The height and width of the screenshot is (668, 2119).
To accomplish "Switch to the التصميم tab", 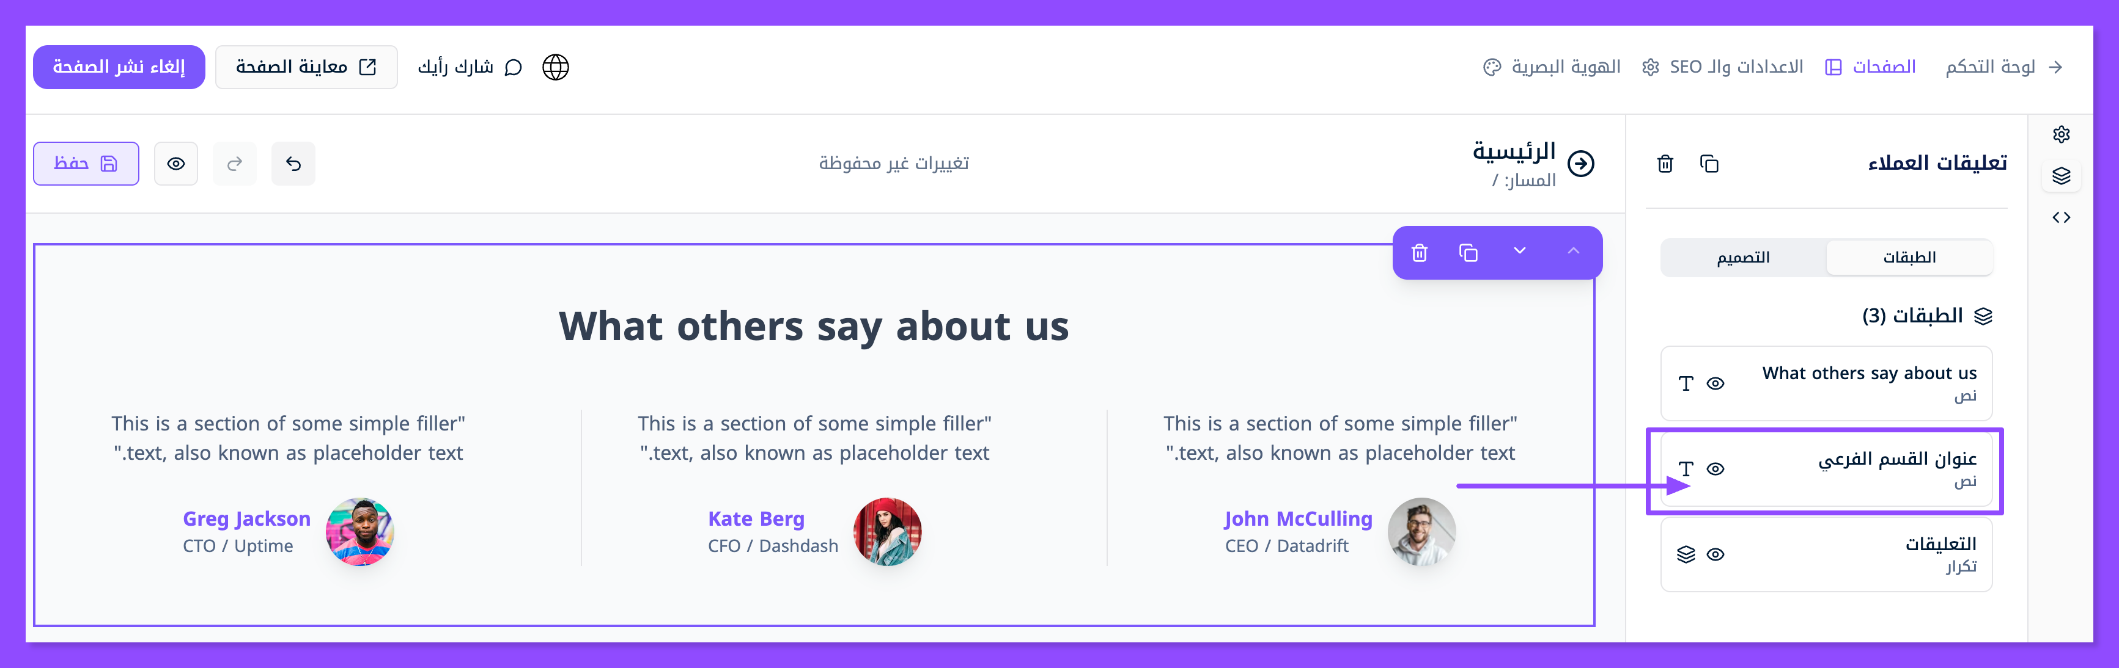I will coord(1743,258).
